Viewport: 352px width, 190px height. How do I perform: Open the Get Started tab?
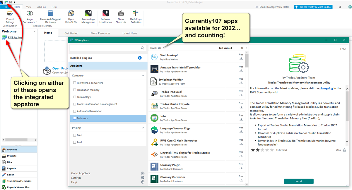71,33
